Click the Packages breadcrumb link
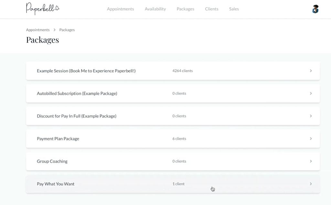Screen dimensions: 331x205 pyautogui.click(x=67, y=30)
